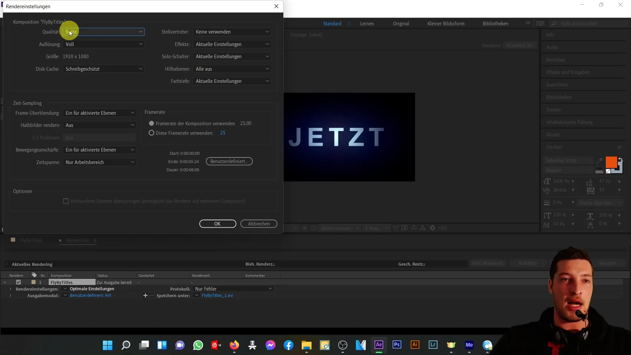Image resolution: width=631 pixels, height=355 pixels.
Task: Open the Effekte dropdown
Action: click(x=232, y=44)
